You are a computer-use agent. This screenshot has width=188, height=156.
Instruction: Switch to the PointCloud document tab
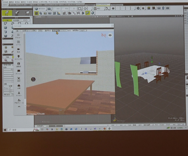point(117,5)
